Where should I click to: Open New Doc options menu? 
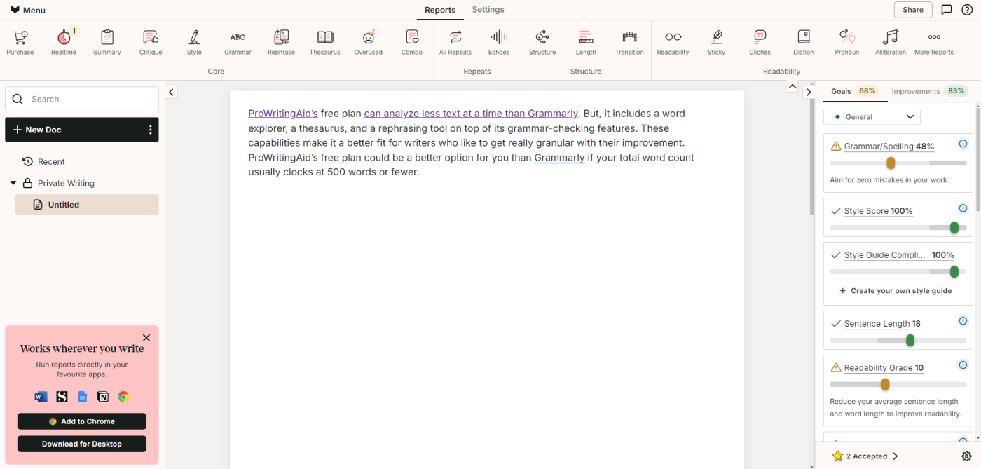coord(150,130)
